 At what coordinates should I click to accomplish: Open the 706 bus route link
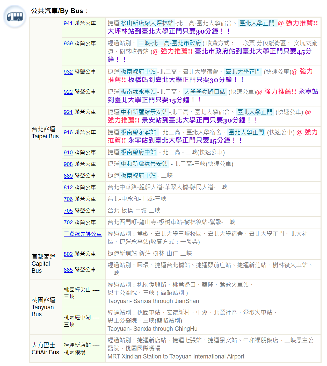pyautogui.click(x=68, y=199)
